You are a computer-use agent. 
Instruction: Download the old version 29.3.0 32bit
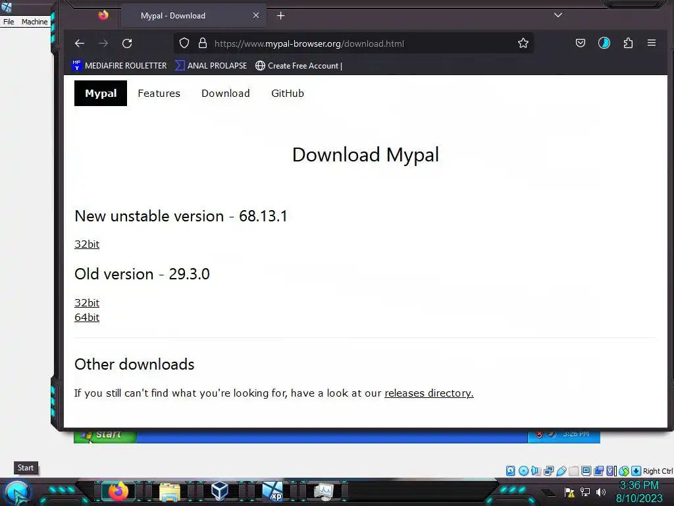click(87, 302)
